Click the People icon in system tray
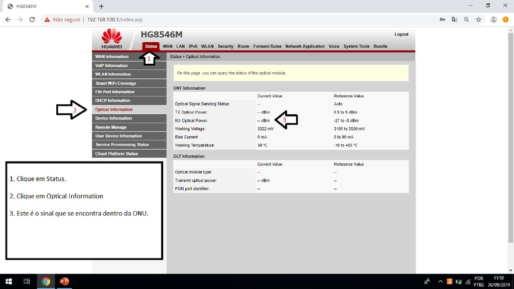The height and width of the screenshot is (289, 514). [x=427, y=281]
